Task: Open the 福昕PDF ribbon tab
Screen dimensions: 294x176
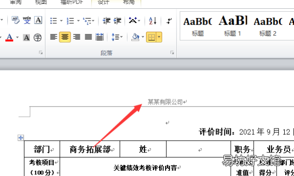Action: pos(72,2)
